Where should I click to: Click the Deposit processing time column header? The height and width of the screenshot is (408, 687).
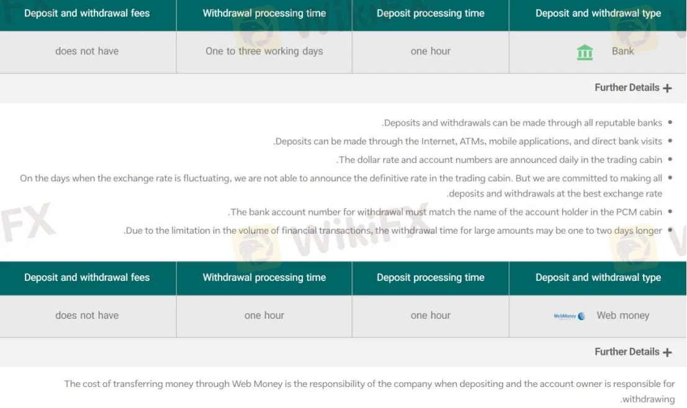pyautogui.click(x=430, y=12)
